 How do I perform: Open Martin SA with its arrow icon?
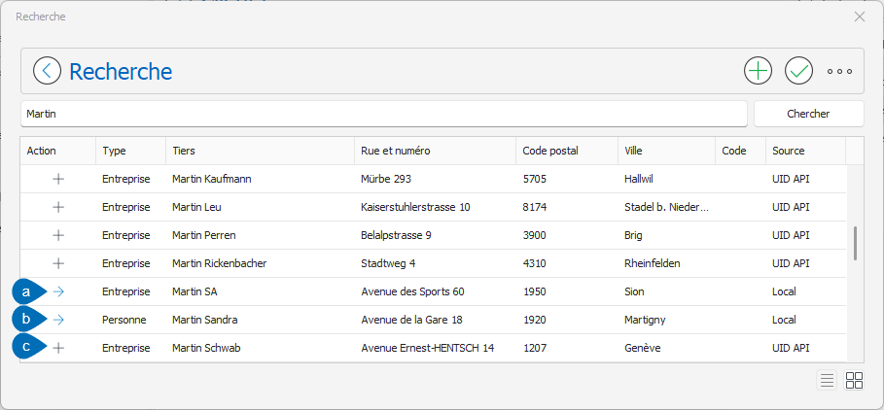click(x=58, y=291)
